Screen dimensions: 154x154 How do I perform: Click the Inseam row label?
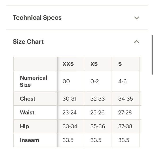tap(29, 140)
